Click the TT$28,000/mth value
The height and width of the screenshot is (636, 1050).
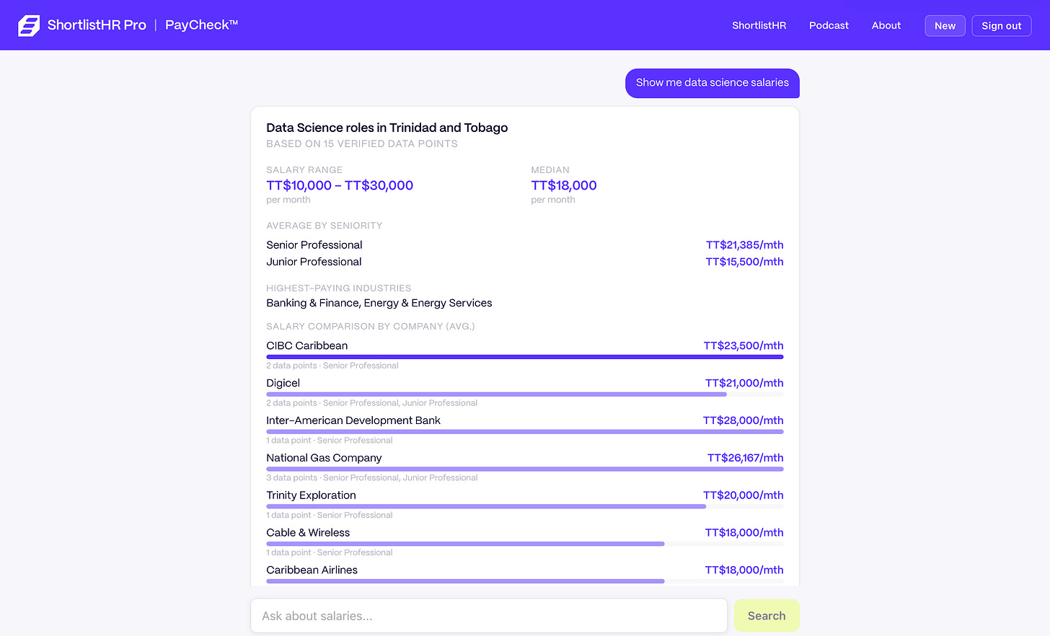point(743,420)
